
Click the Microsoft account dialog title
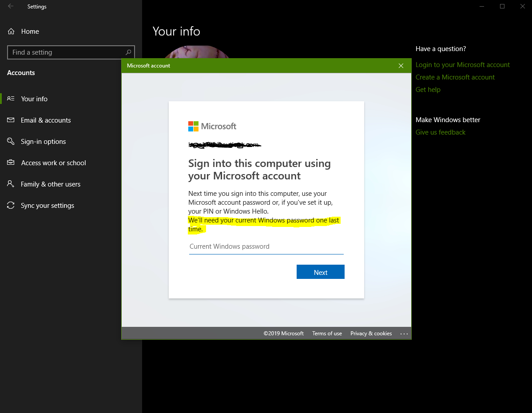point(148,66)
